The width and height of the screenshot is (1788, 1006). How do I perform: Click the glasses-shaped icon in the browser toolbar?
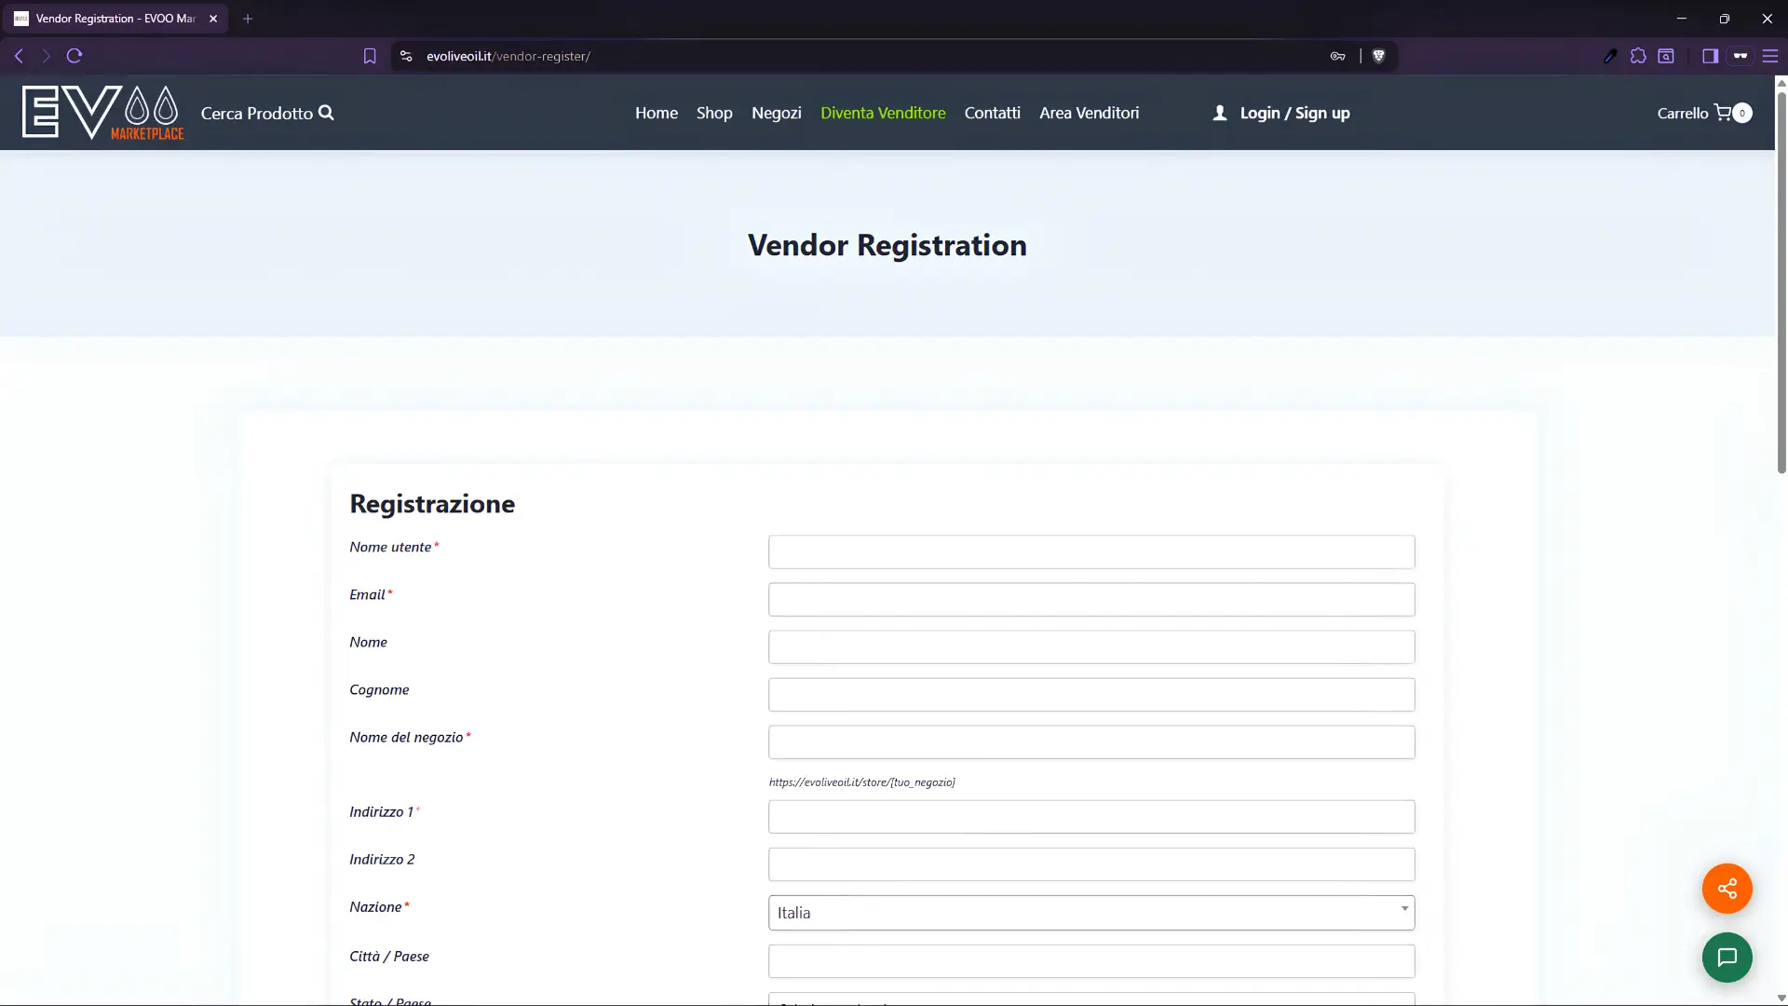(1740, 56)
